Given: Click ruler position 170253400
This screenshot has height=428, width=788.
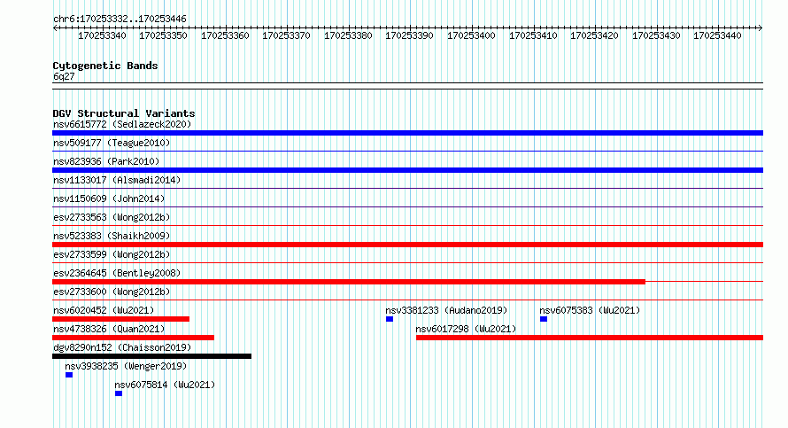Looking at the screenshot, I should (x=471, y=35).
